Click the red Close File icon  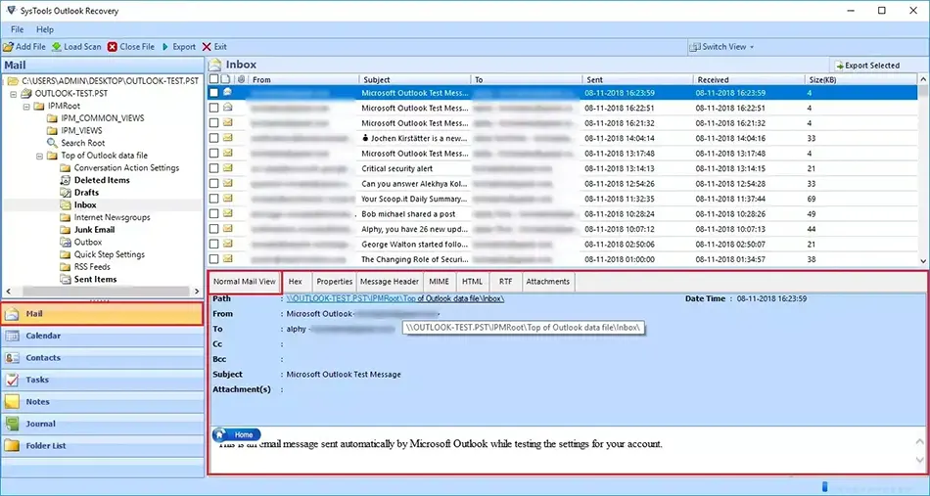(113, 47)
